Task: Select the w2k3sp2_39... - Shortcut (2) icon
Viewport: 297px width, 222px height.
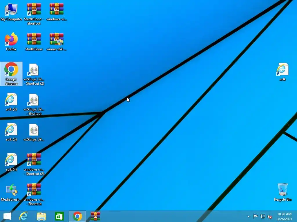Action: click(x=34, y=74)
